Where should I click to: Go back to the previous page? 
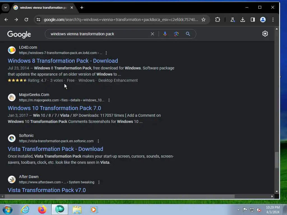click(x=6, y=20)
